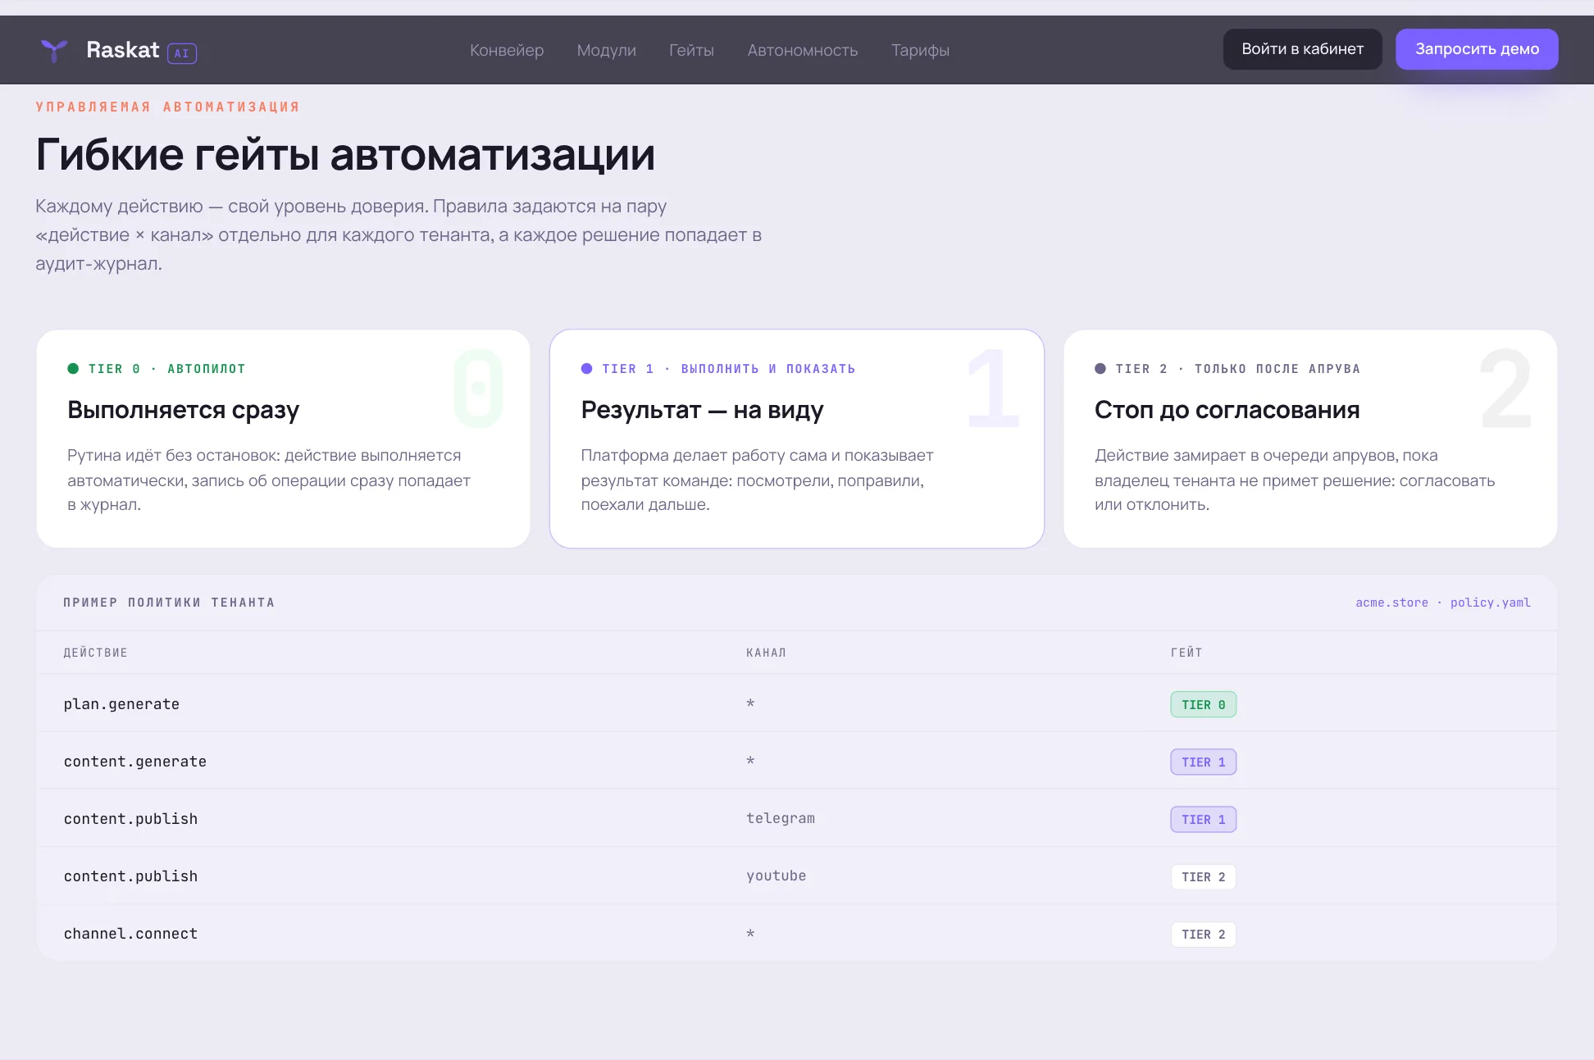The width and height of the screenshot is (1594, 1060).
Task: Click the acme.store · policy.yaml label
Action: 1443,603
